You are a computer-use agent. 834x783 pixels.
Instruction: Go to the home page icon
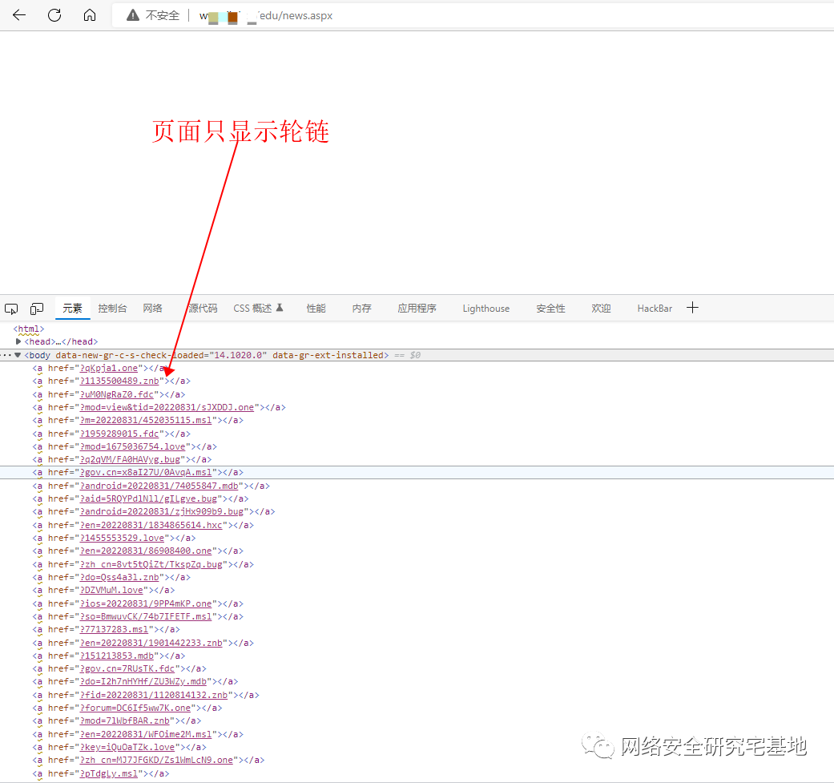pos(90,15)
